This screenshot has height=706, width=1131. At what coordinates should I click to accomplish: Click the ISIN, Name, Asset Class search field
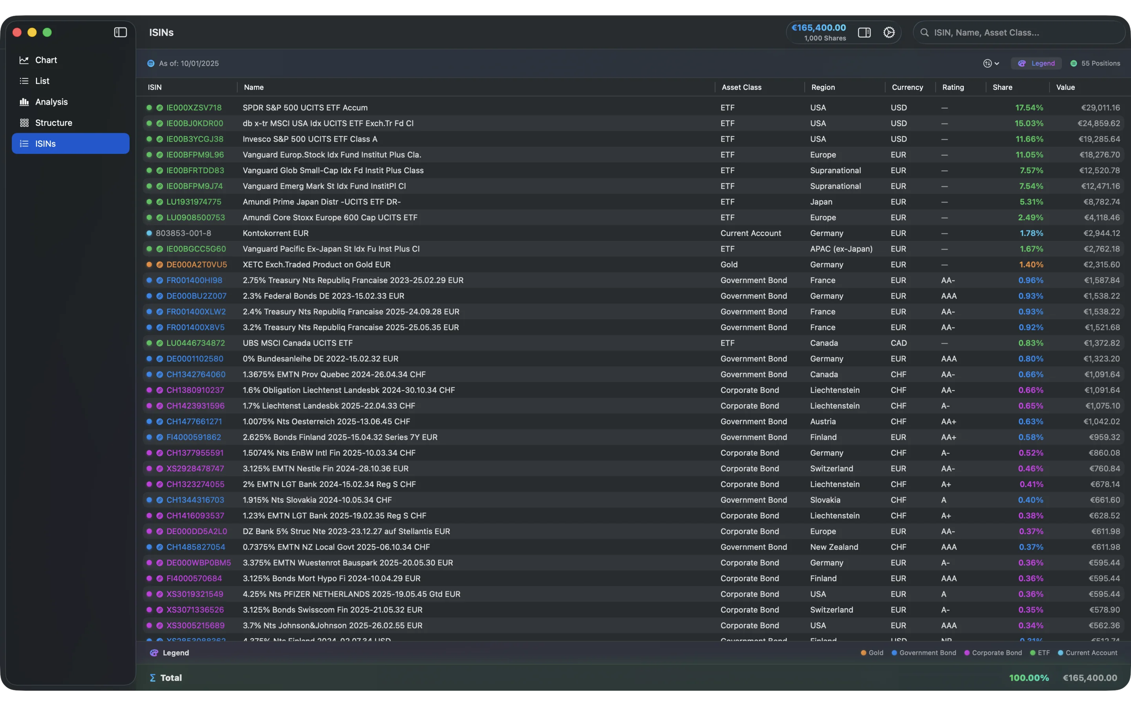coord(1019,32)
